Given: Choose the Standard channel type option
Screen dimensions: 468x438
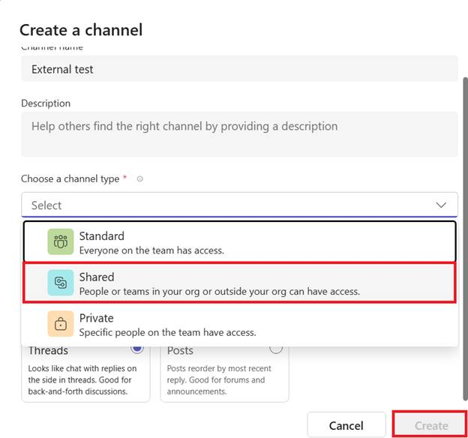Looking at the screenshot, I should coord(239,241).
